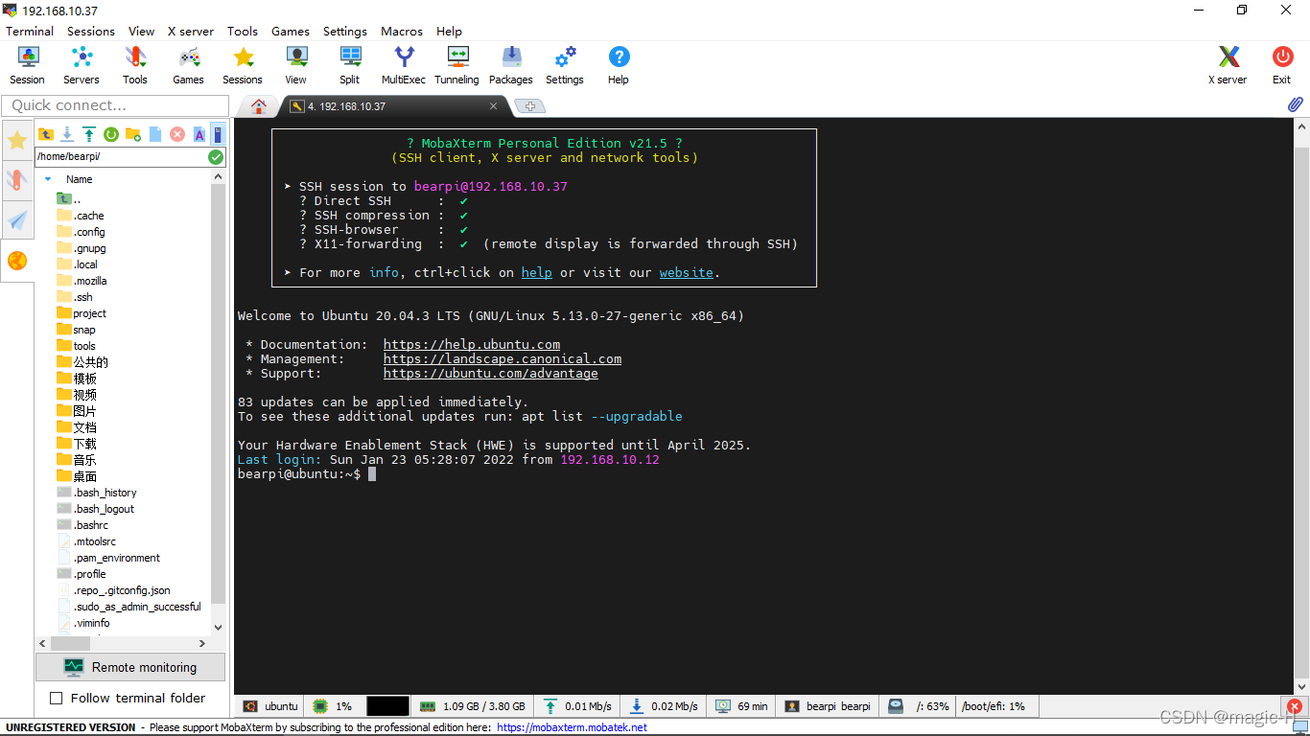The height and width of the screenshot is (736, 1310).
Task: Click the Help question mark icon
Action: tap(619, 66)
